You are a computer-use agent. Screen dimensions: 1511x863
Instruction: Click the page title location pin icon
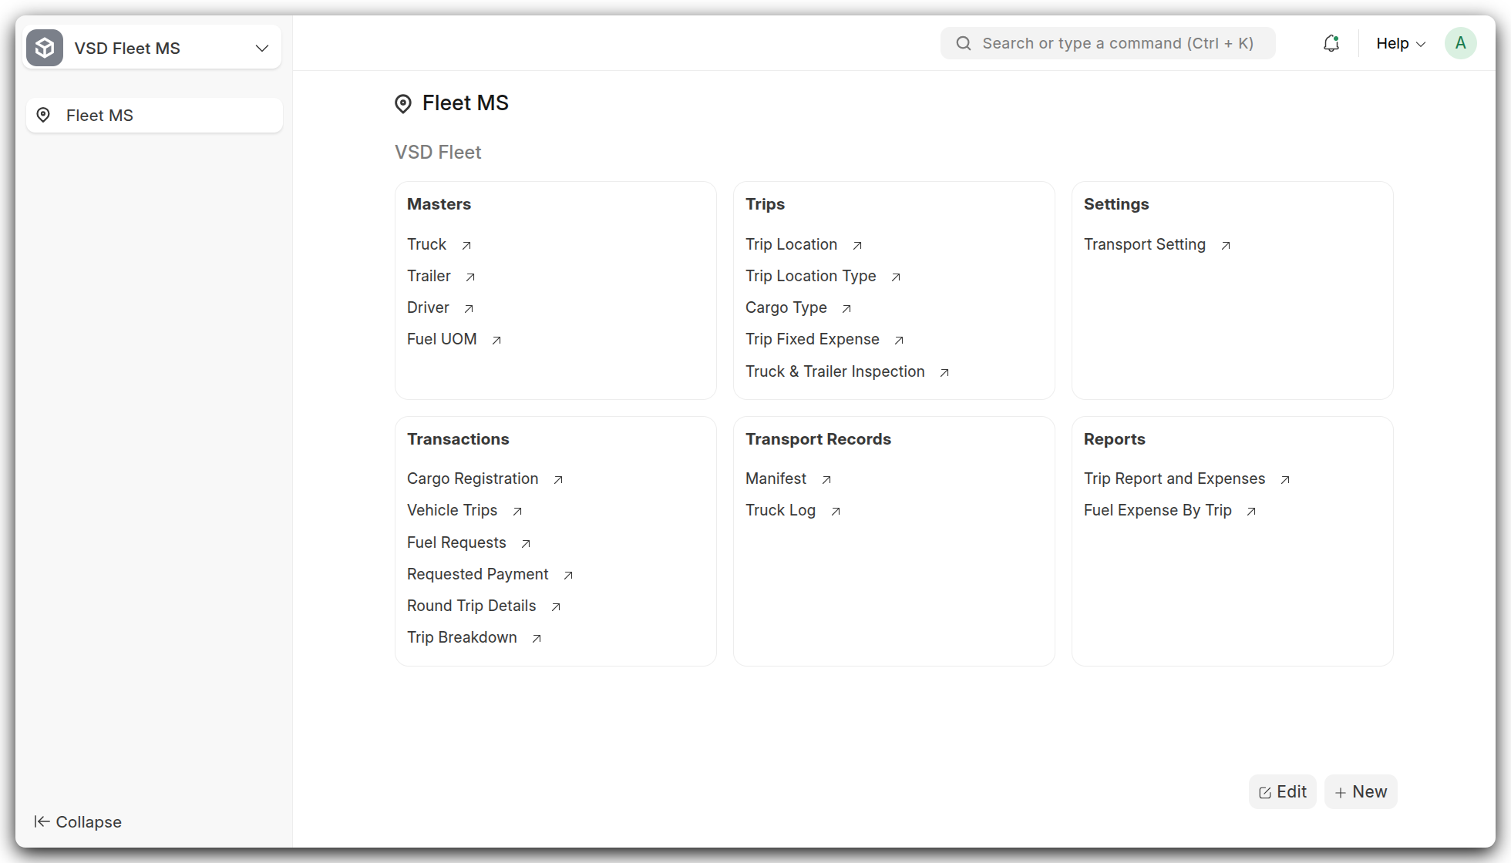click(403, 103)
